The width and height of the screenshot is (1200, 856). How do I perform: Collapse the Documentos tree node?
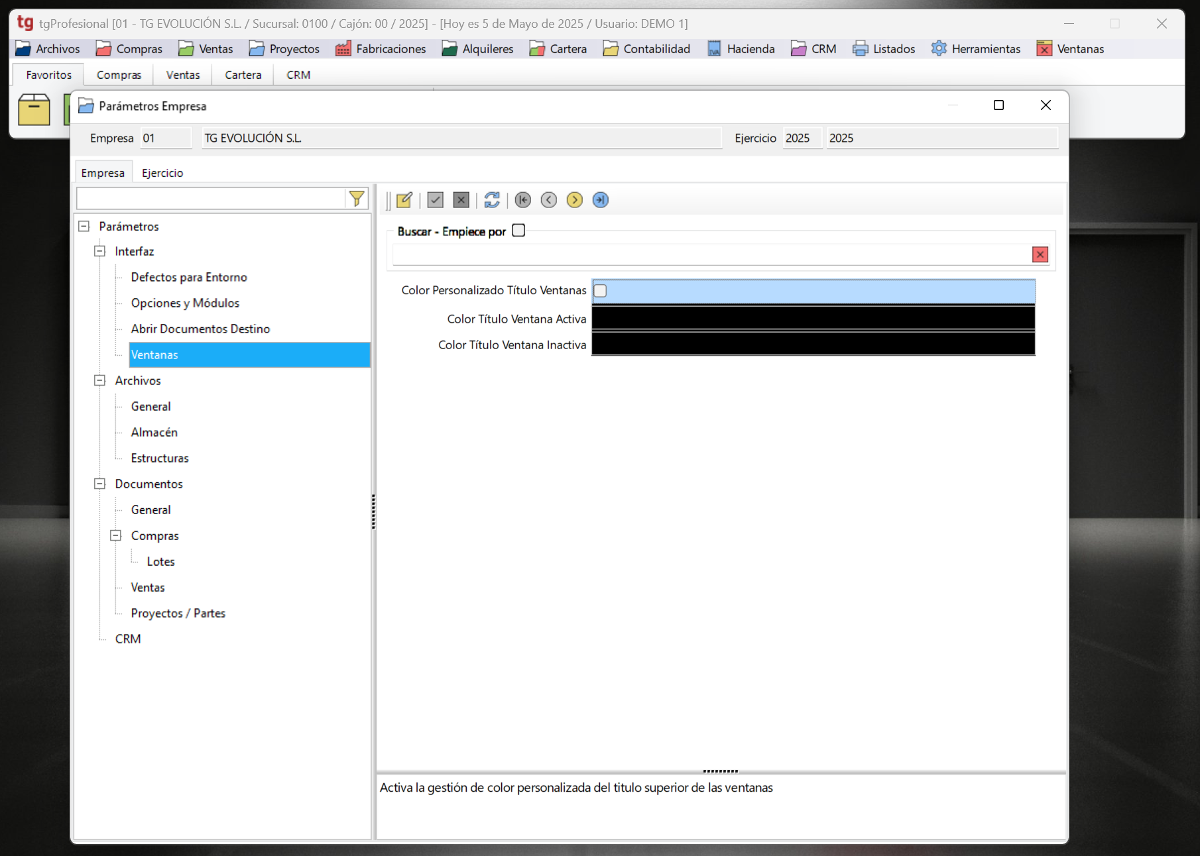(100, 484)
